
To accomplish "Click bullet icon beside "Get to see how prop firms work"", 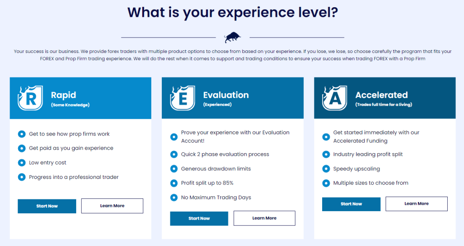I will pos(22,134).
